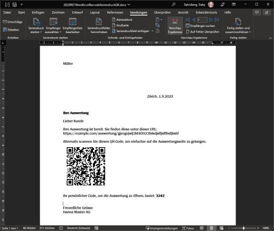This screenshot has width=274, height=231.
Task: Switch to the Einfügen tab
Action: coord(38,12)
